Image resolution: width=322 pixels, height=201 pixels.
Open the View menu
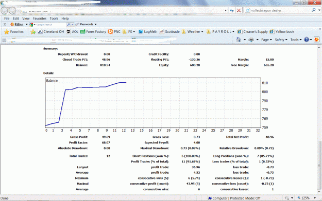(26, 19)
